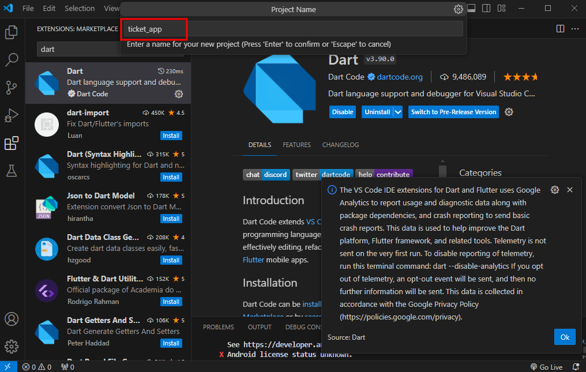The width and height of the screenshot is (586, 372).
Task: Open the Accounts icon
Action: (11, 319)
